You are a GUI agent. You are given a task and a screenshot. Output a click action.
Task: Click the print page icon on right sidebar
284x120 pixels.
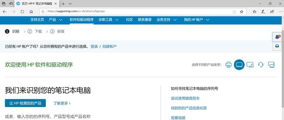coord(277,46)
